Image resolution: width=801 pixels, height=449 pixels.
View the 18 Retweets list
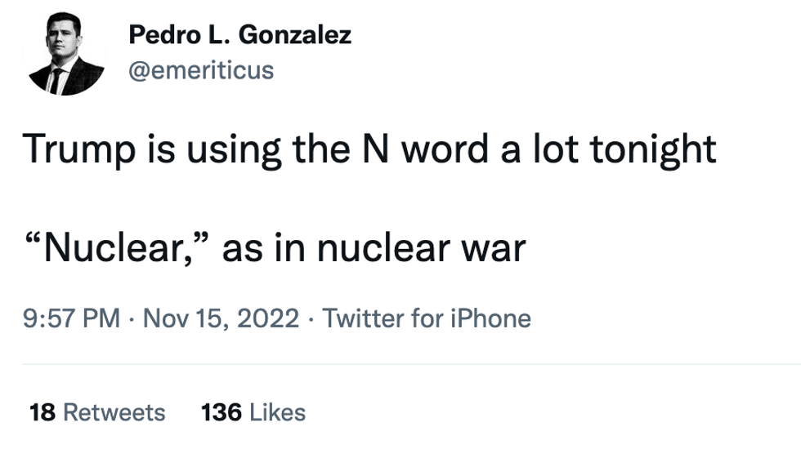(97, 412)
